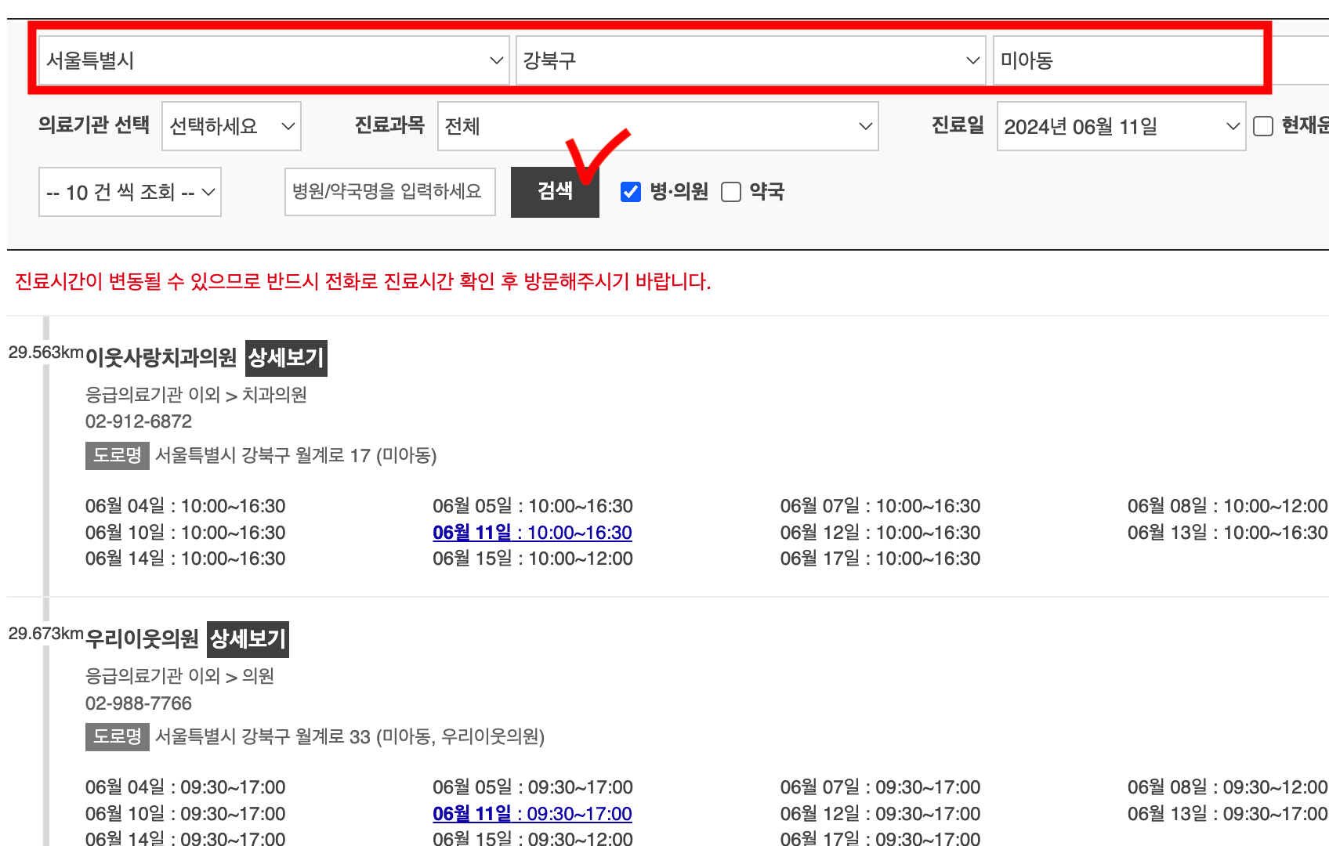The image size is (1329, 846).
Task: Open the 서울특별시 city dropdown
Action: (273, 60)
